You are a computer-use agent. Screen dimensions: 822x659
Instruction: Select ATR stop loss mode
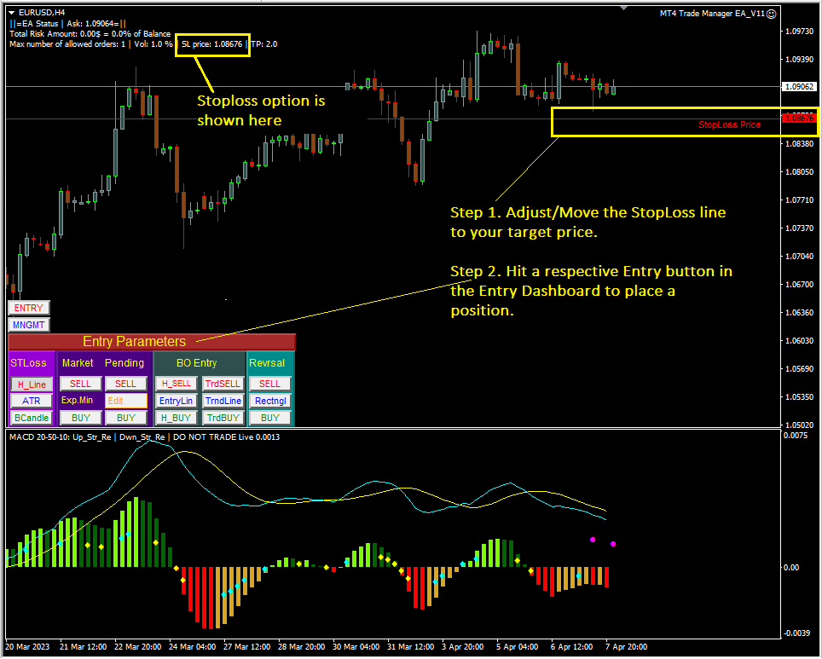(32, 401)
